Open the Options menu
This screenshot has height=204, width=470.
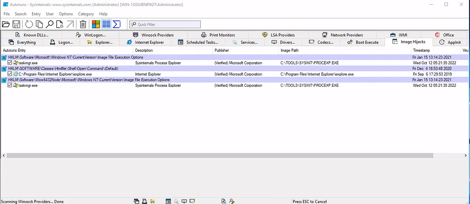(x=66, y=14)
